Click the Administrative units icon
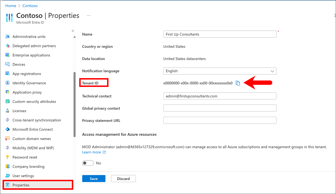Viewport: 336px width, 194px height. 7,36
